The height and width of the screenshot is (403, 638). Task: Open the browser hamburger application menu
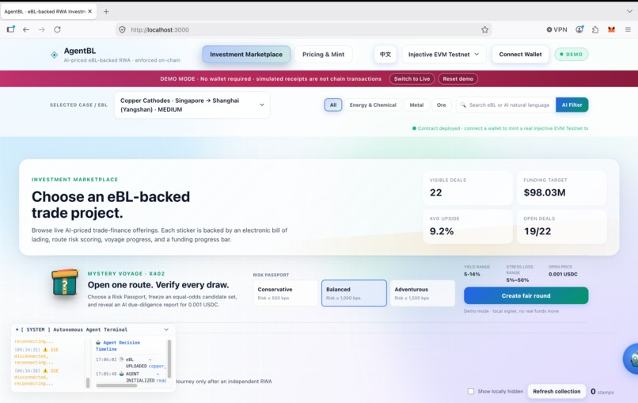[x=628, y=30]
